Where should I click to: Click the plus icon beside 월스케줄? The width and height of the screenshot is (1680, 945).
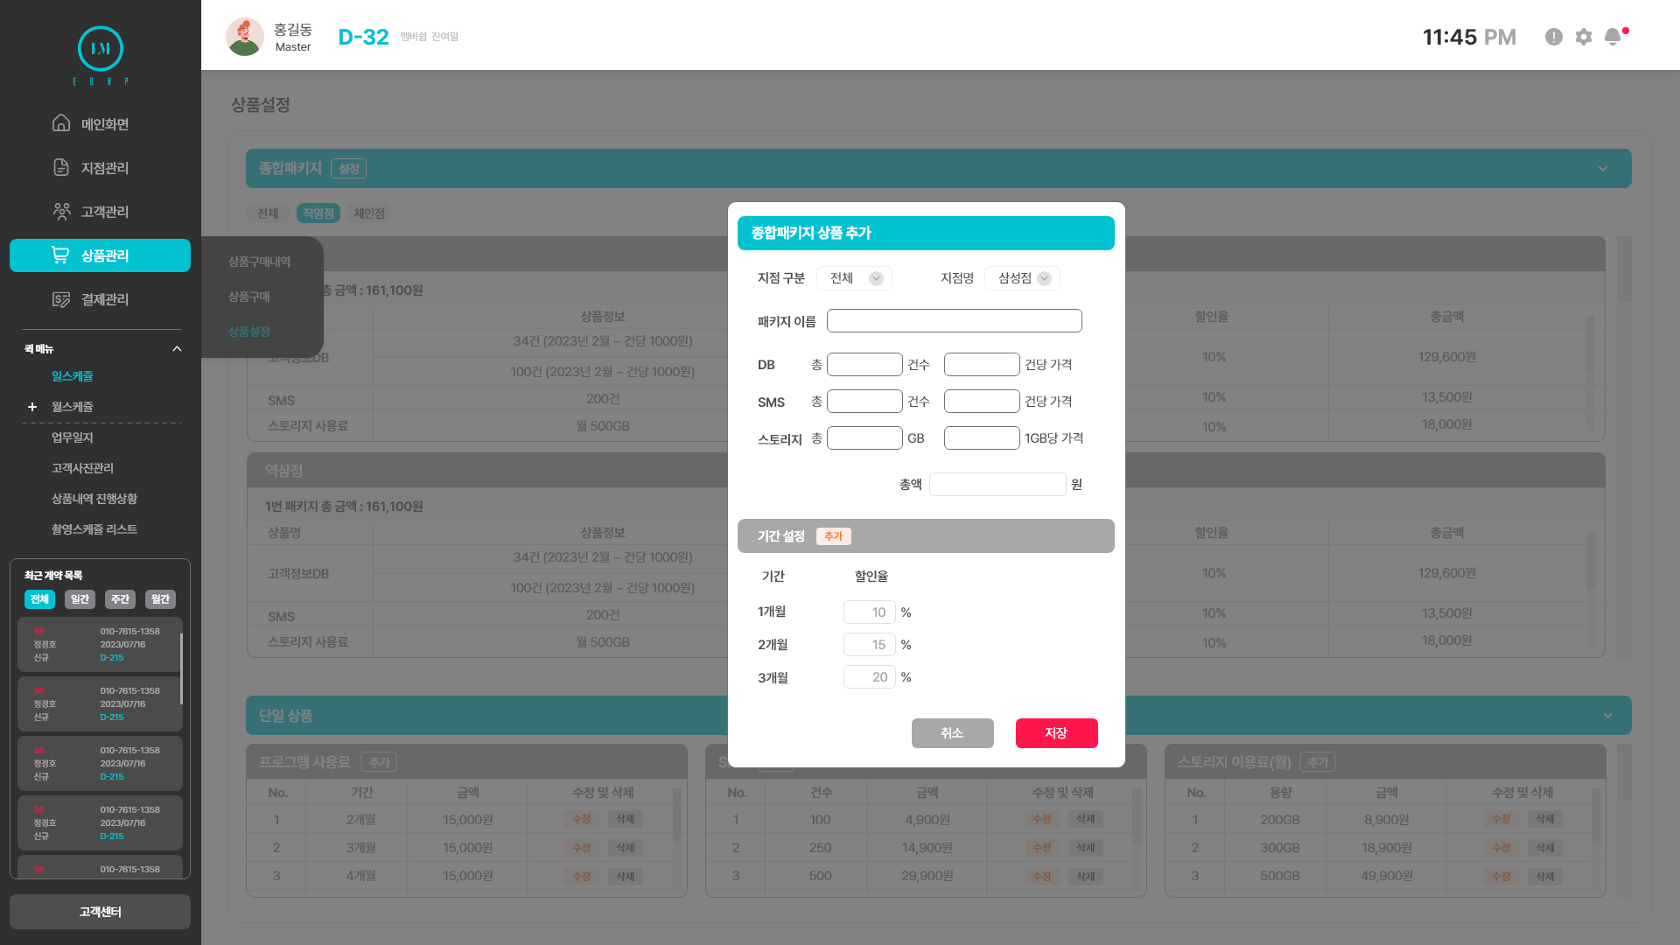coord(32,407)
